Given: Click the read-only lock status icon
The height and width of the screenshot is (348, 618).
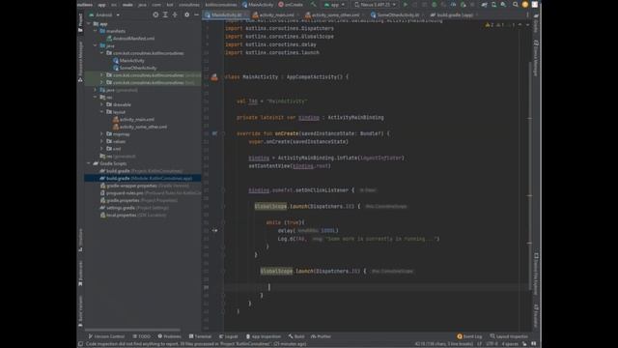Looking at the screenshot, I should 524,344.
